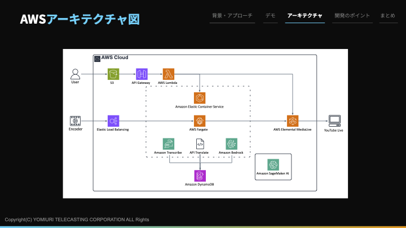This screenshot has width=406, height=228.
Task: Open the まとめ tab
Action: pos(387,16)
